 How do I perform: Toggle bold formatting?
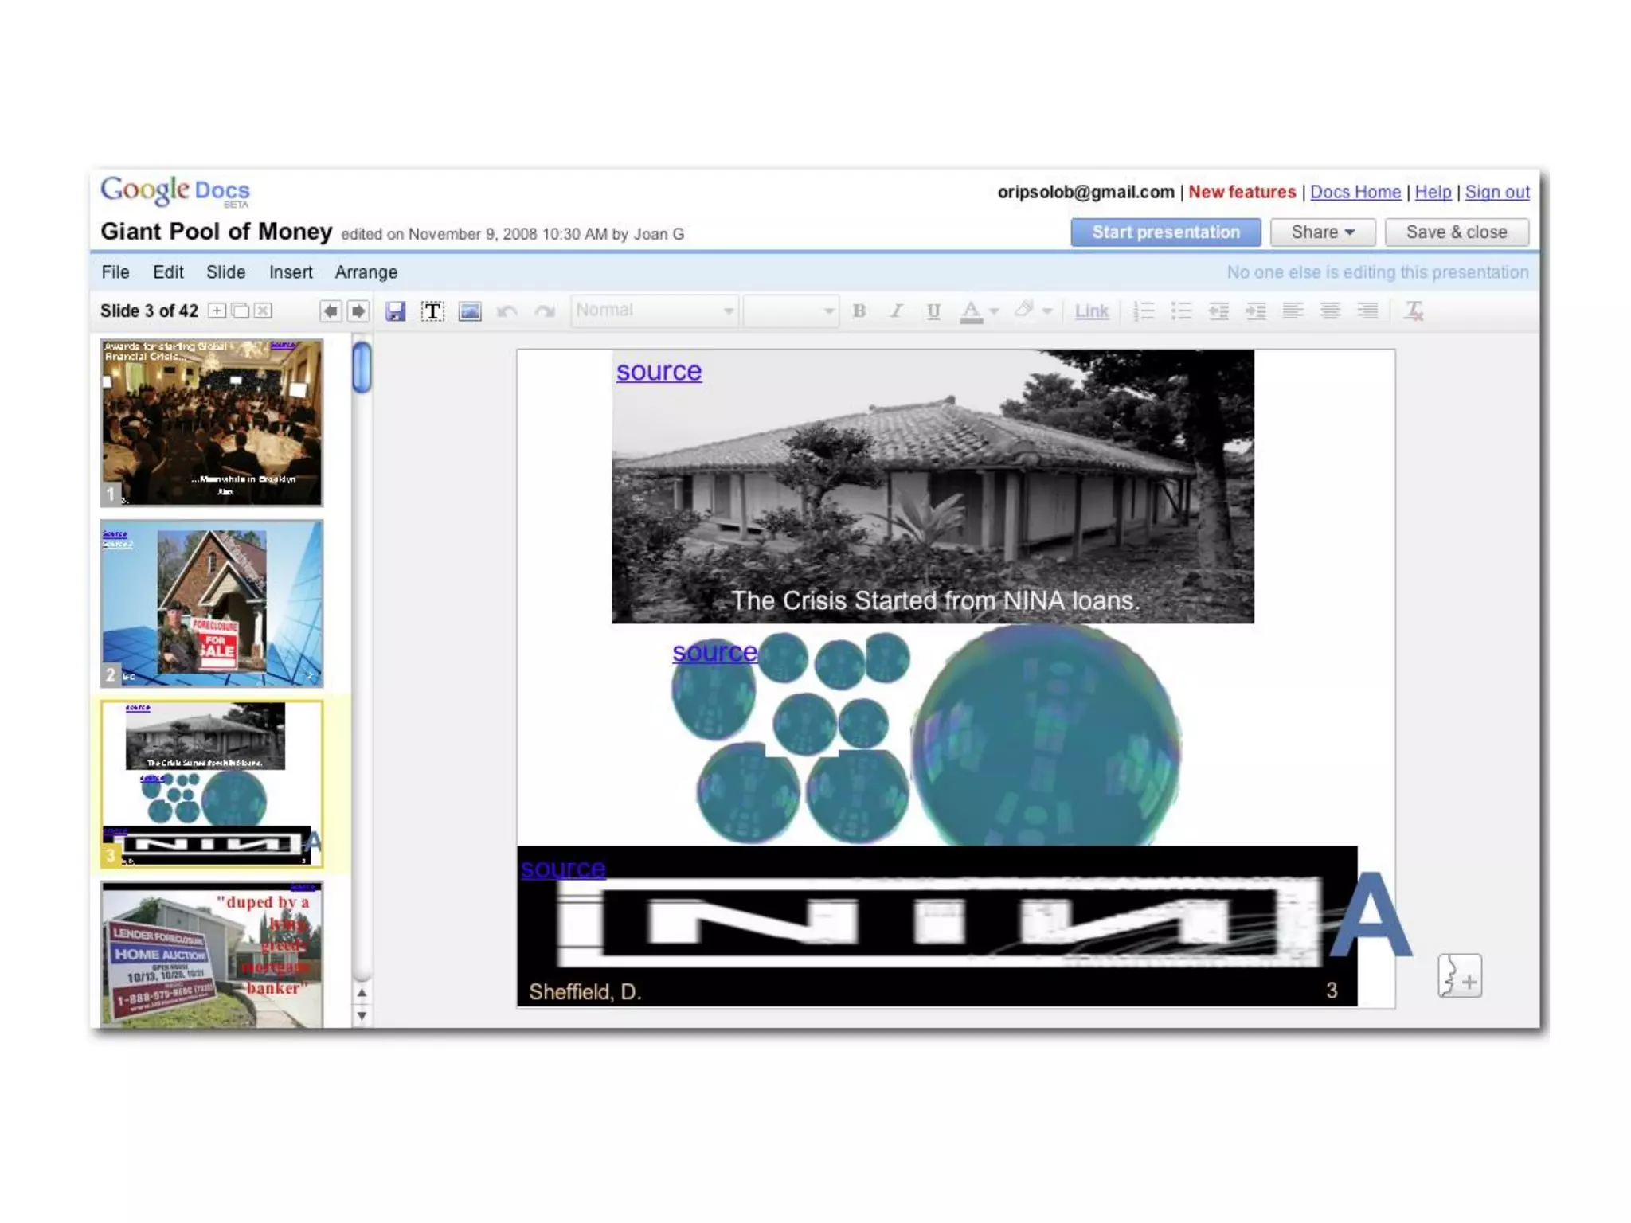coord(859,311)
